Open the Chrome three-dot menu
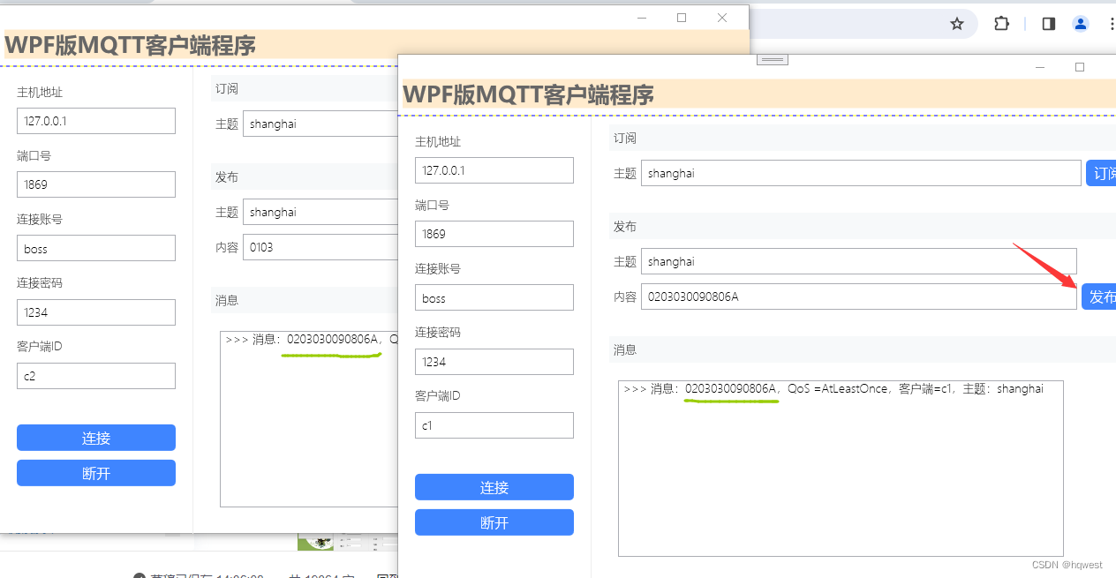The width and height of the screenshot is (1116, 578). click(x=1110, y=24)
